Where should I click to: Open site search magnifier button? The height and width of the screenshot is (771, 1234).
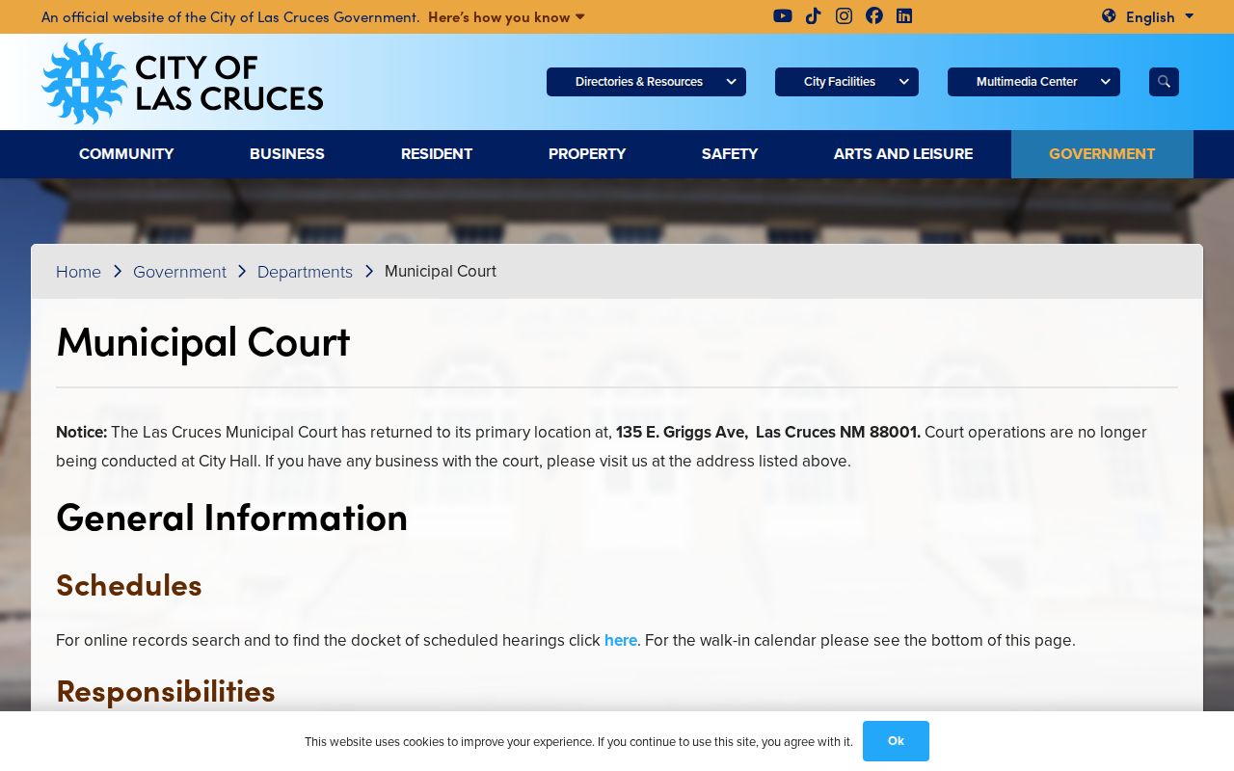1164,82
